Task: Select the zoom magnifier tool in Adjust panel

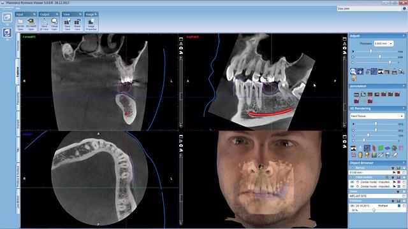Action: (353, 71)
